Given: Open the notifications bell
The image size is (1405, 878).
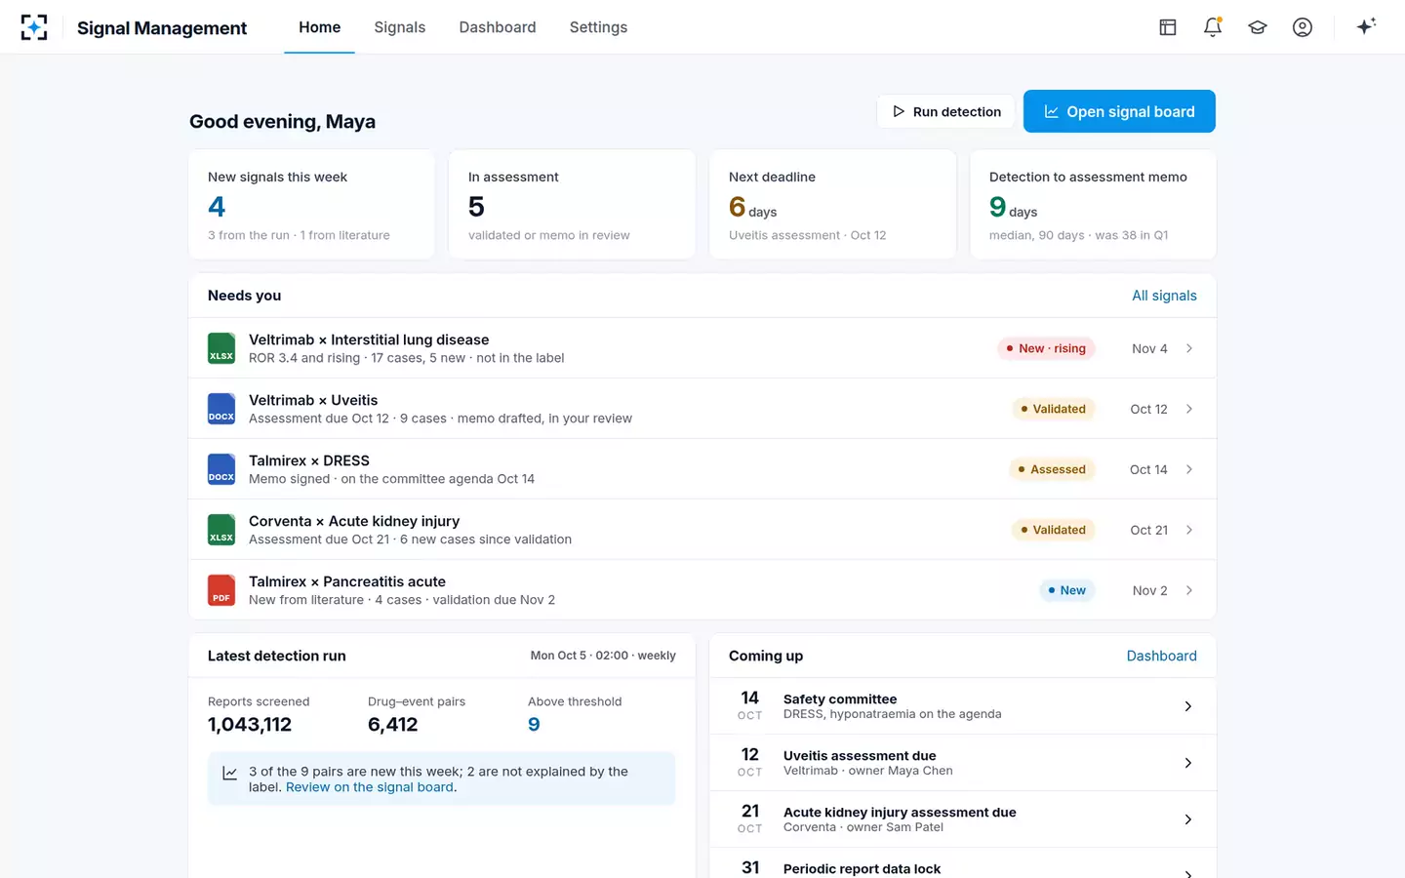Looking at the screenshot, I should pos(1213,27).
